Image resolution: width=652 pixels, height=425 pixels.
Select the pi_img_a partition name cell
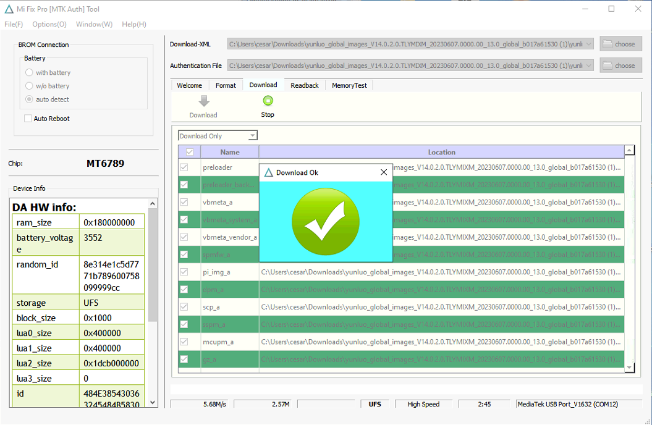tap(230, 272)
